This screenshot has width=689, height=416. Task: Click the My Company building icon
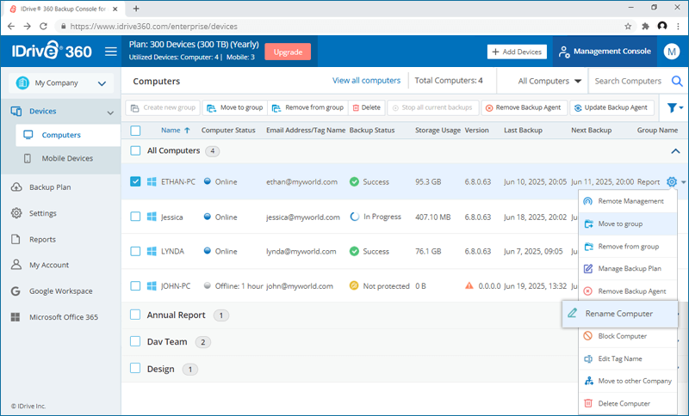pyautogui.click(x=22, y=83)
